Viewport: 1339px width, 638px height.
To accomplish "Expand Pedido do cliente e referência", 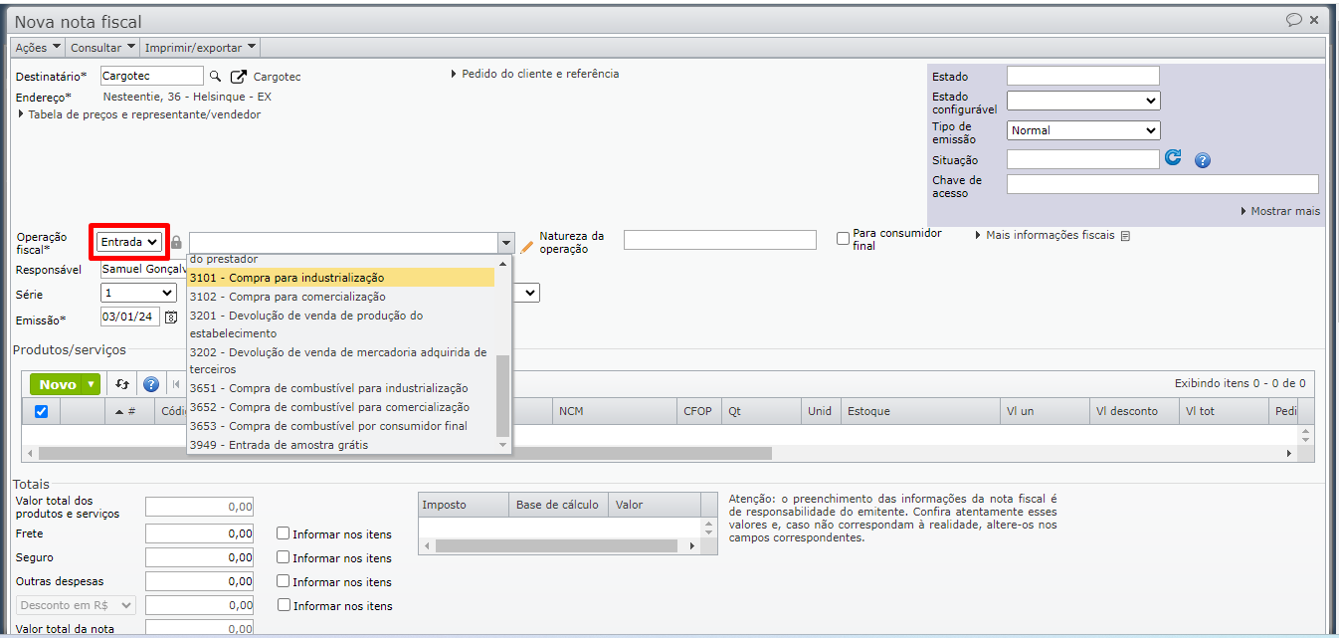I will (535, 74).
